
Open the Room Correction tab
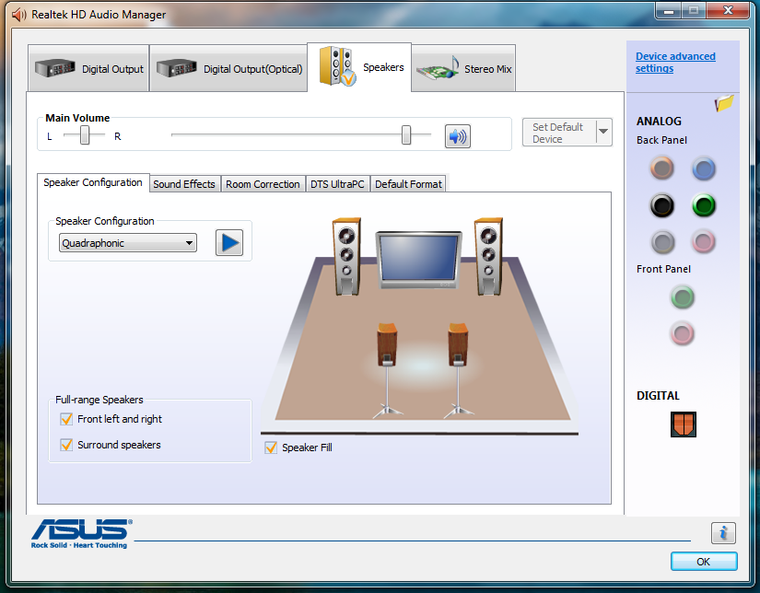(x=263, y=184)
